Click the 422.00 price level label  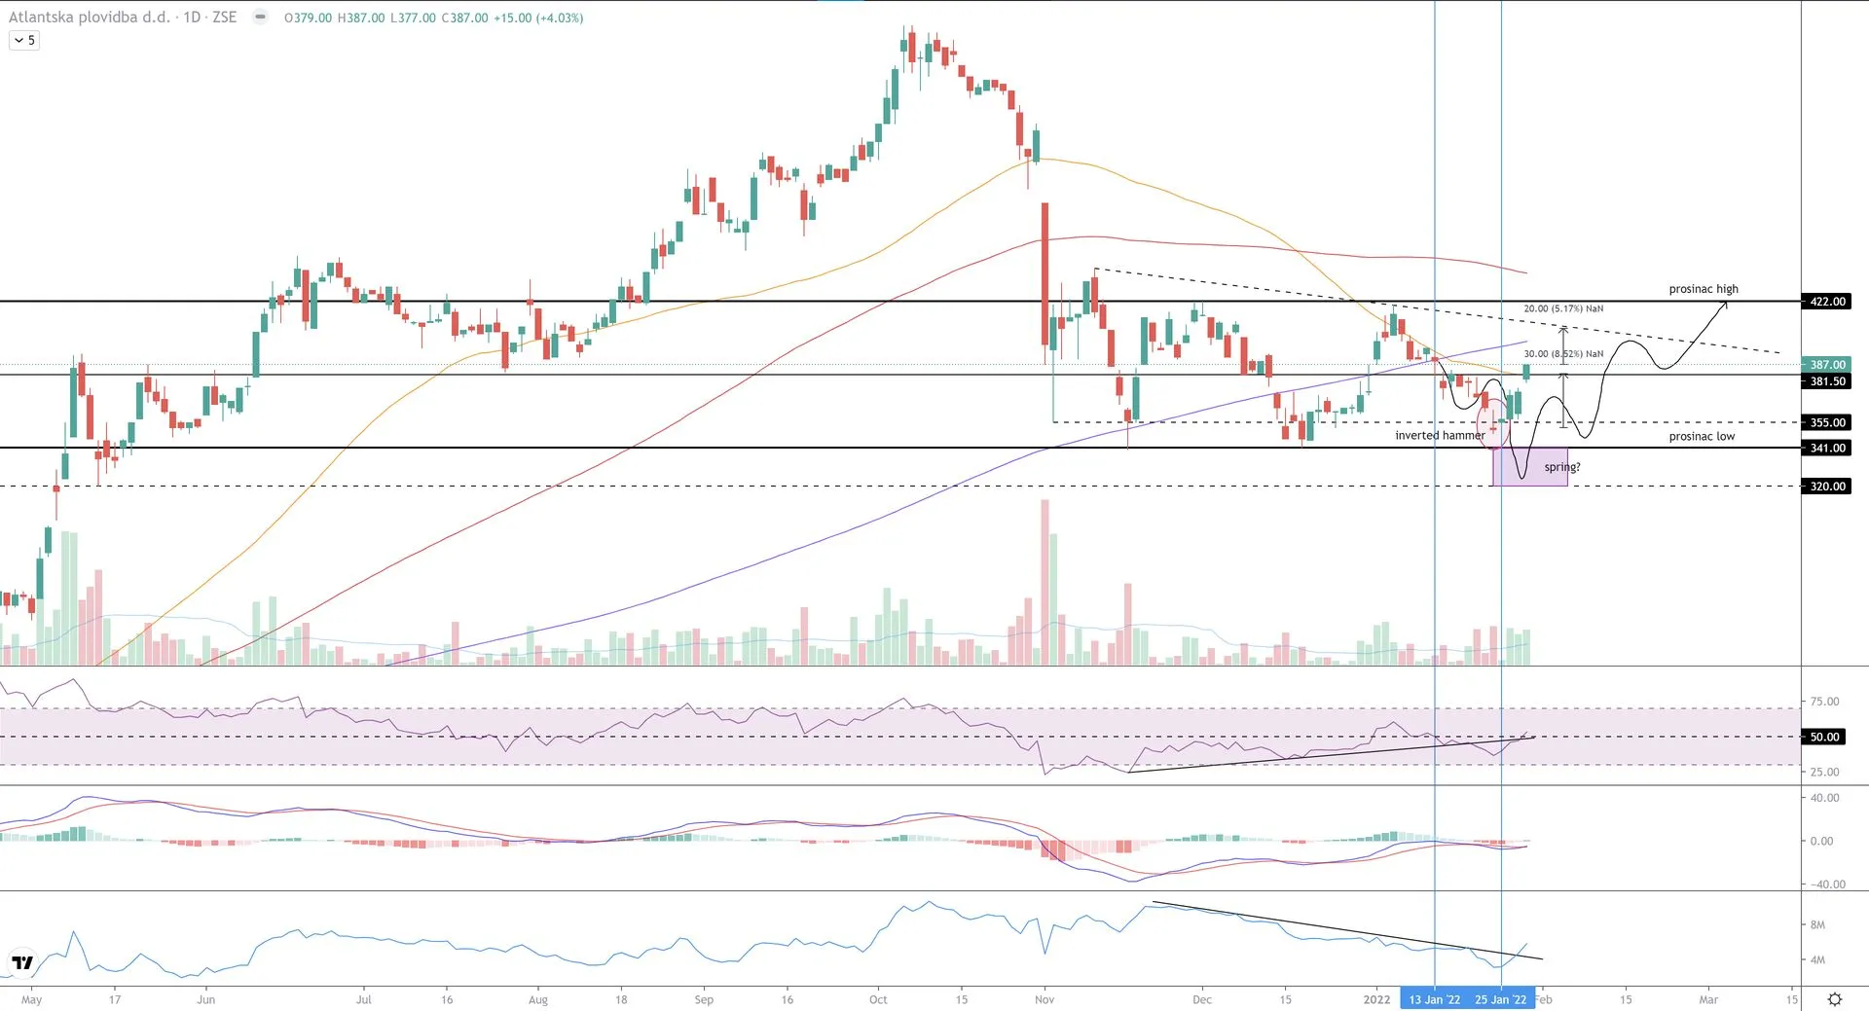pos(1827,302)
